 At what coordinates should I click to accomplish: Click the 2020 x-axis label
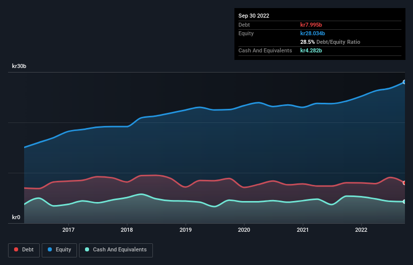[x=244, y=230]
